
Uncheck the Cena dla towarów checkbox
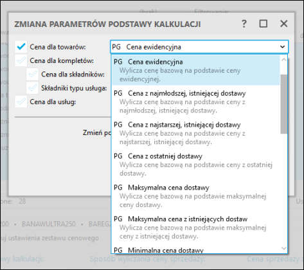click(21, 47)
